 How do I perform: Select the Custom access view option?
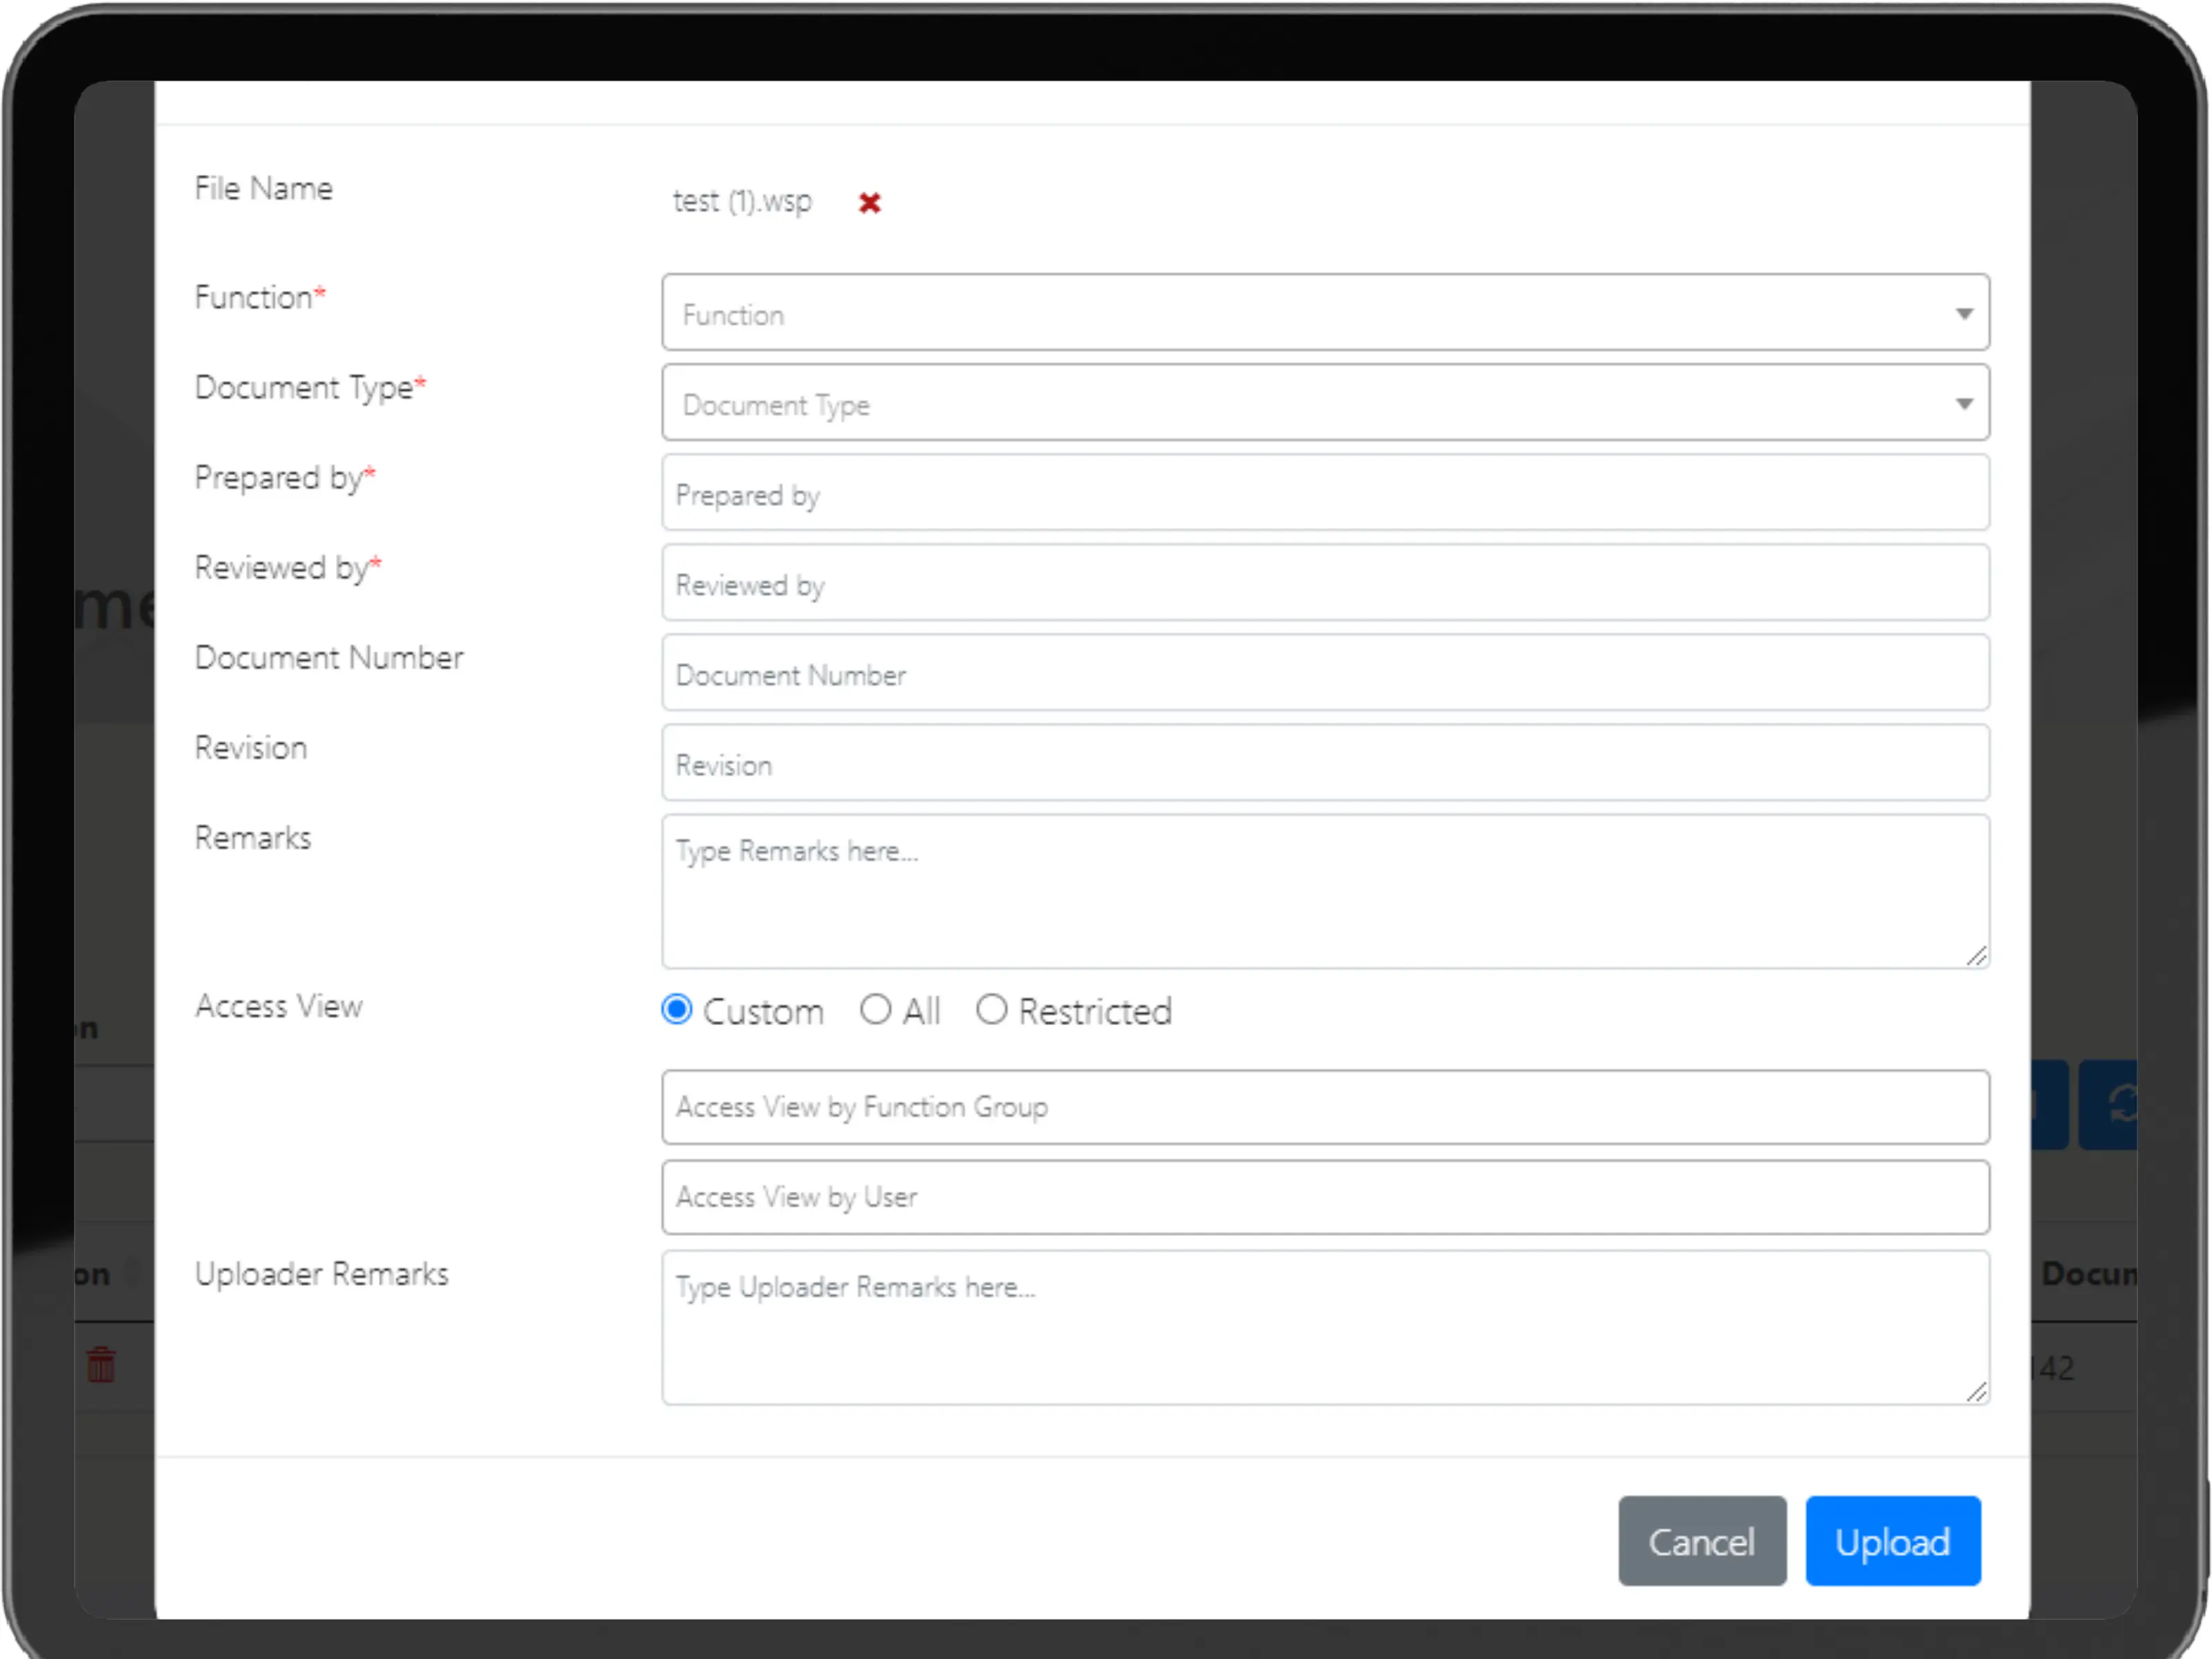677,1010
